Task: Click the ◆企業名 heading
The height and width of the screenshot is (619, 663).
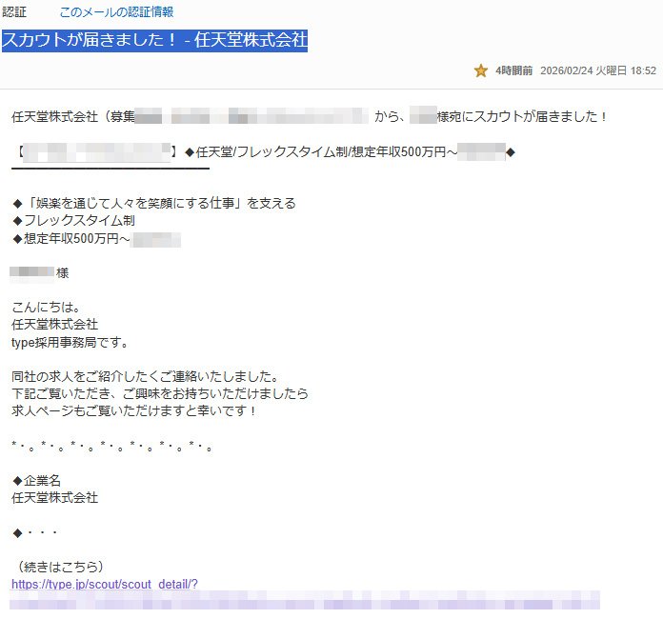Action: [x=36, y=481]
